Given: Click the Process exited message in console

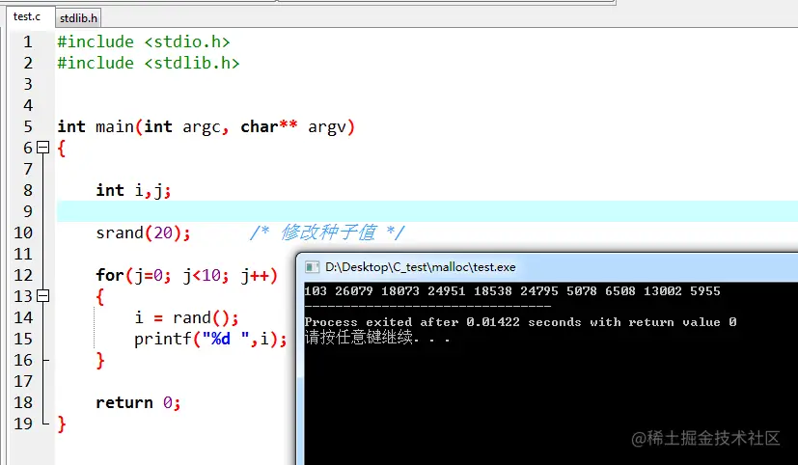Looking at the screenshot, I should point(521,322).
